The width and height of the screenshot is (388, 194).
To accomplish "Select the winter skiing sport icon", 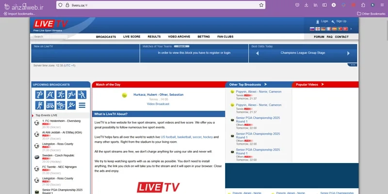I will click(x=61, y=105).
